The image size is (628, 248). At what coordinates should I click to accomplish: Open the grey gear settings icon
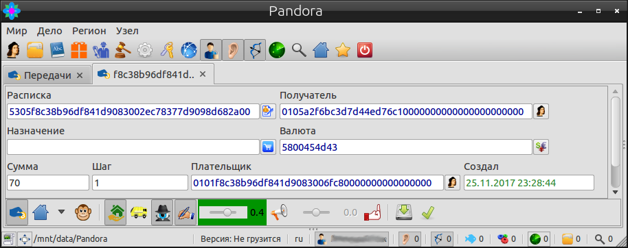(x=144, y=50)
